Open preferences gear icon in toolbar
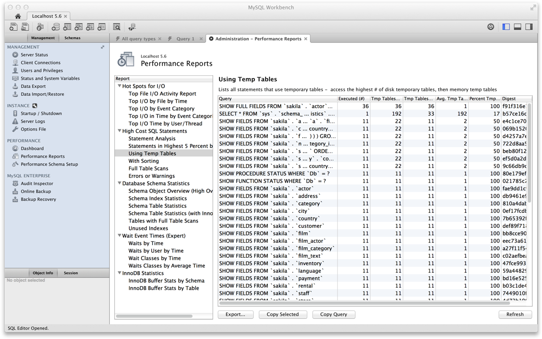 point(491,27)
